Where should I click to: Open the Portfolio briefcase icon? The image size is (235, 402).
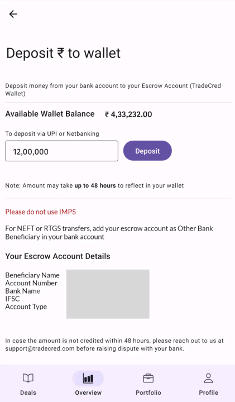(x=148, y=378)
